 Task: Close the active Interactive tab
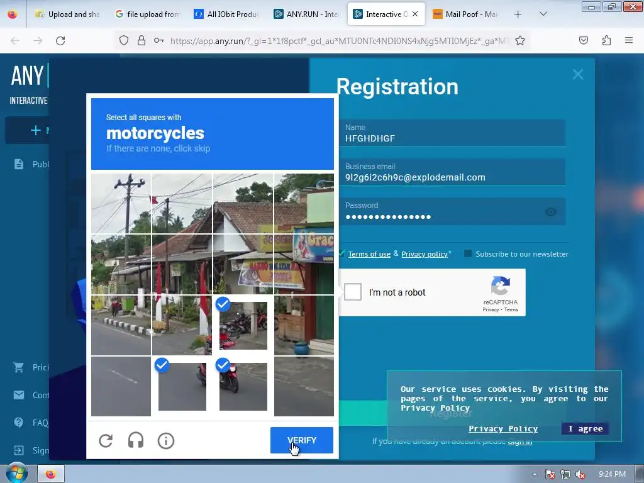tap(415, 14)
